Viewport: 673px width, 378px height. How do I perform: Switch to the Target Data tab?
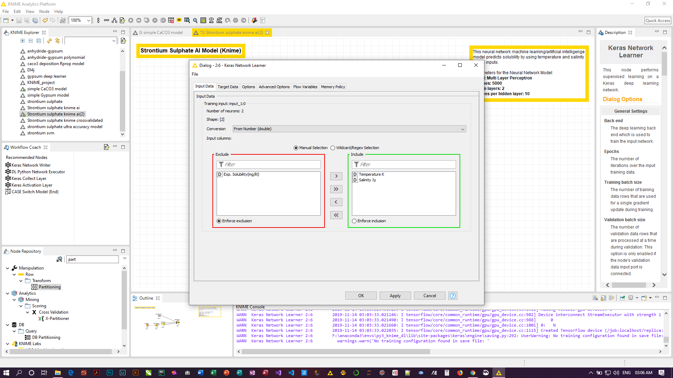[227, 87]
